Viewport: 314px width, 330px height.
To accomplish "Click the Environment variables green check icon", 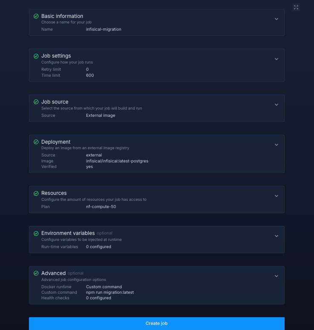I will coord(36,233).
